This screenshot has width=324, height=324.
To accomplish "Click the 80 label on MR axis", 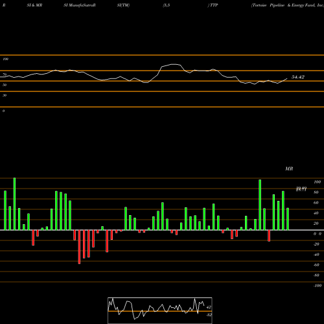I will [x=316, y=192].
